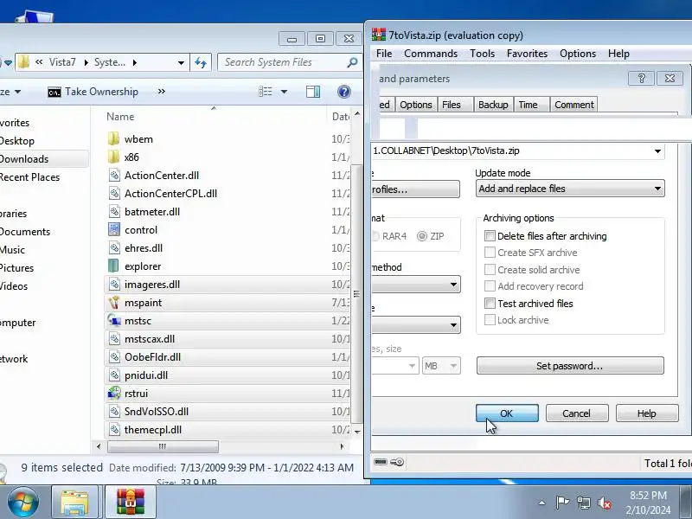Click Take Ownership in Explorer toolbar
692x519 pixels.
pos(93,92)
